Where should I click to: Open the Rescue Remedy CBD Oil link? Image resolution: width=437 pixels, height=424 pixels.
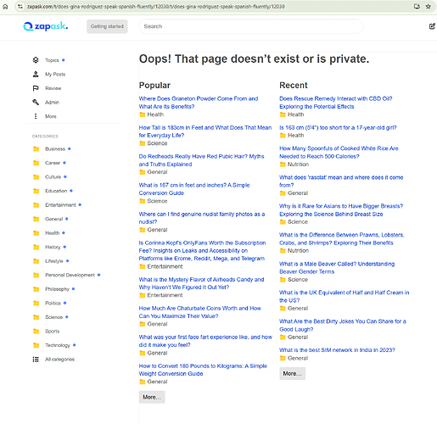336,103
